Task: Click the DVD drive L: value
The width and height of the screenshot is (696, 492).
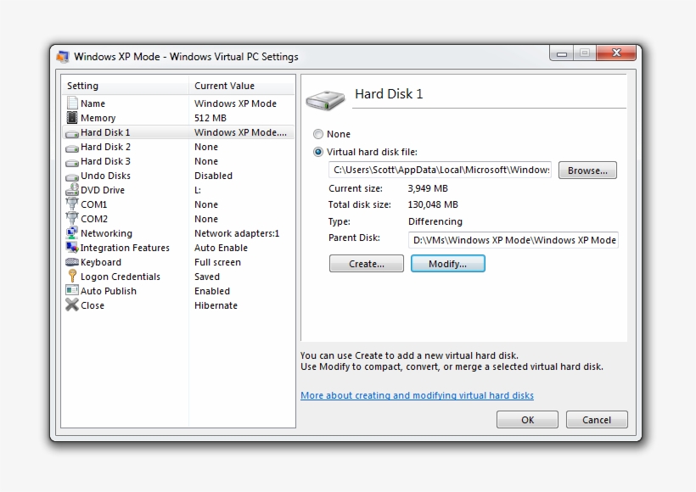Action: point(198,190)
